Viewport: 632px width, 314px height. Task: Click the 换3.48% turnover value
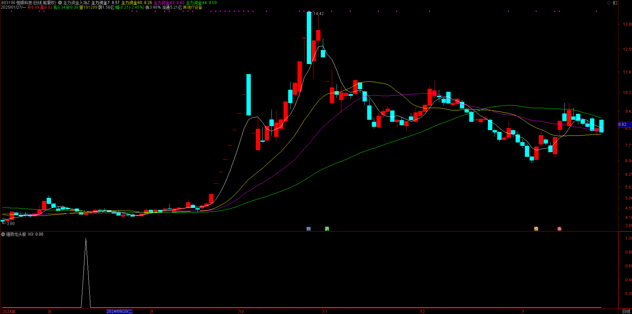click(x=153, y=7)
